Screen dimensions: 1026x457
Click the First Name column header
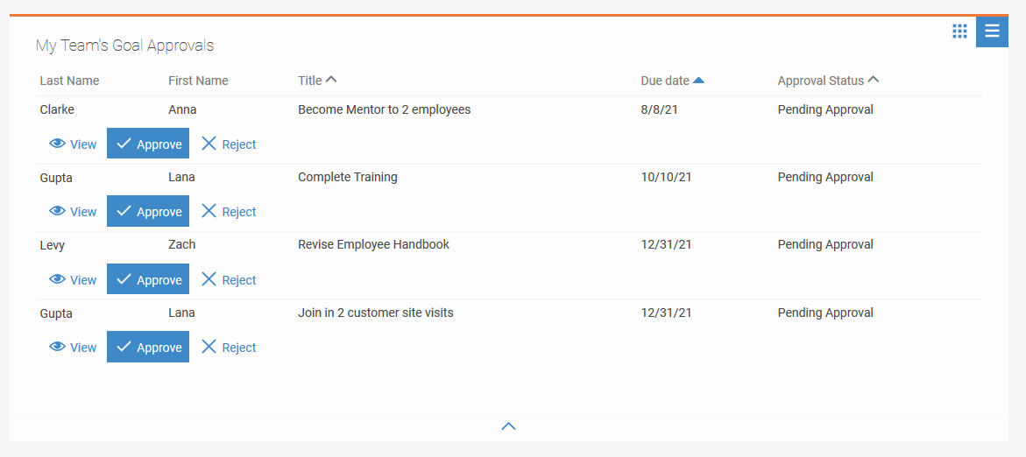point(198,81)
